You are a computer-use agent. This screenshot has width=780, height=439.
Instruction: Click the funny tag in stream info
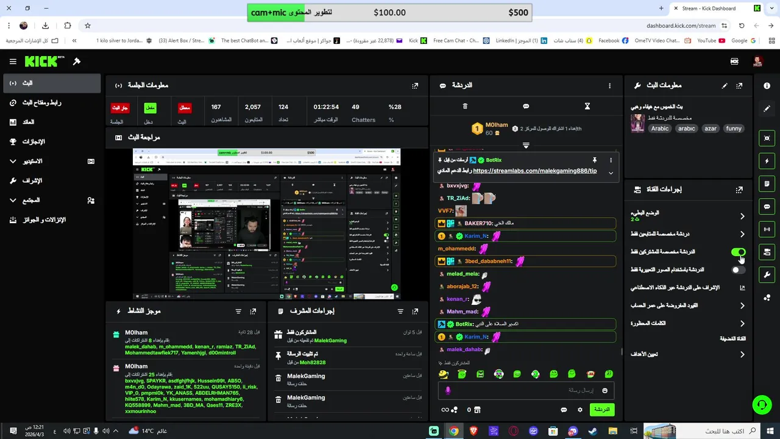click(734, 129)
